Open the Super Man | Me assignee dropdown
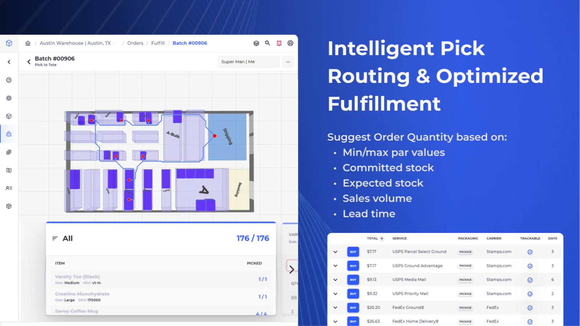This screenshot has height=326, width=580. pos(248,62)
